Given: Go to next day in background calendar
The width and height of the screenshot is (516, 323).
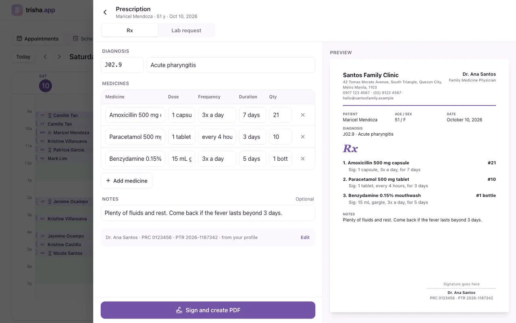Looking at the screenshot, I should 59,57.
